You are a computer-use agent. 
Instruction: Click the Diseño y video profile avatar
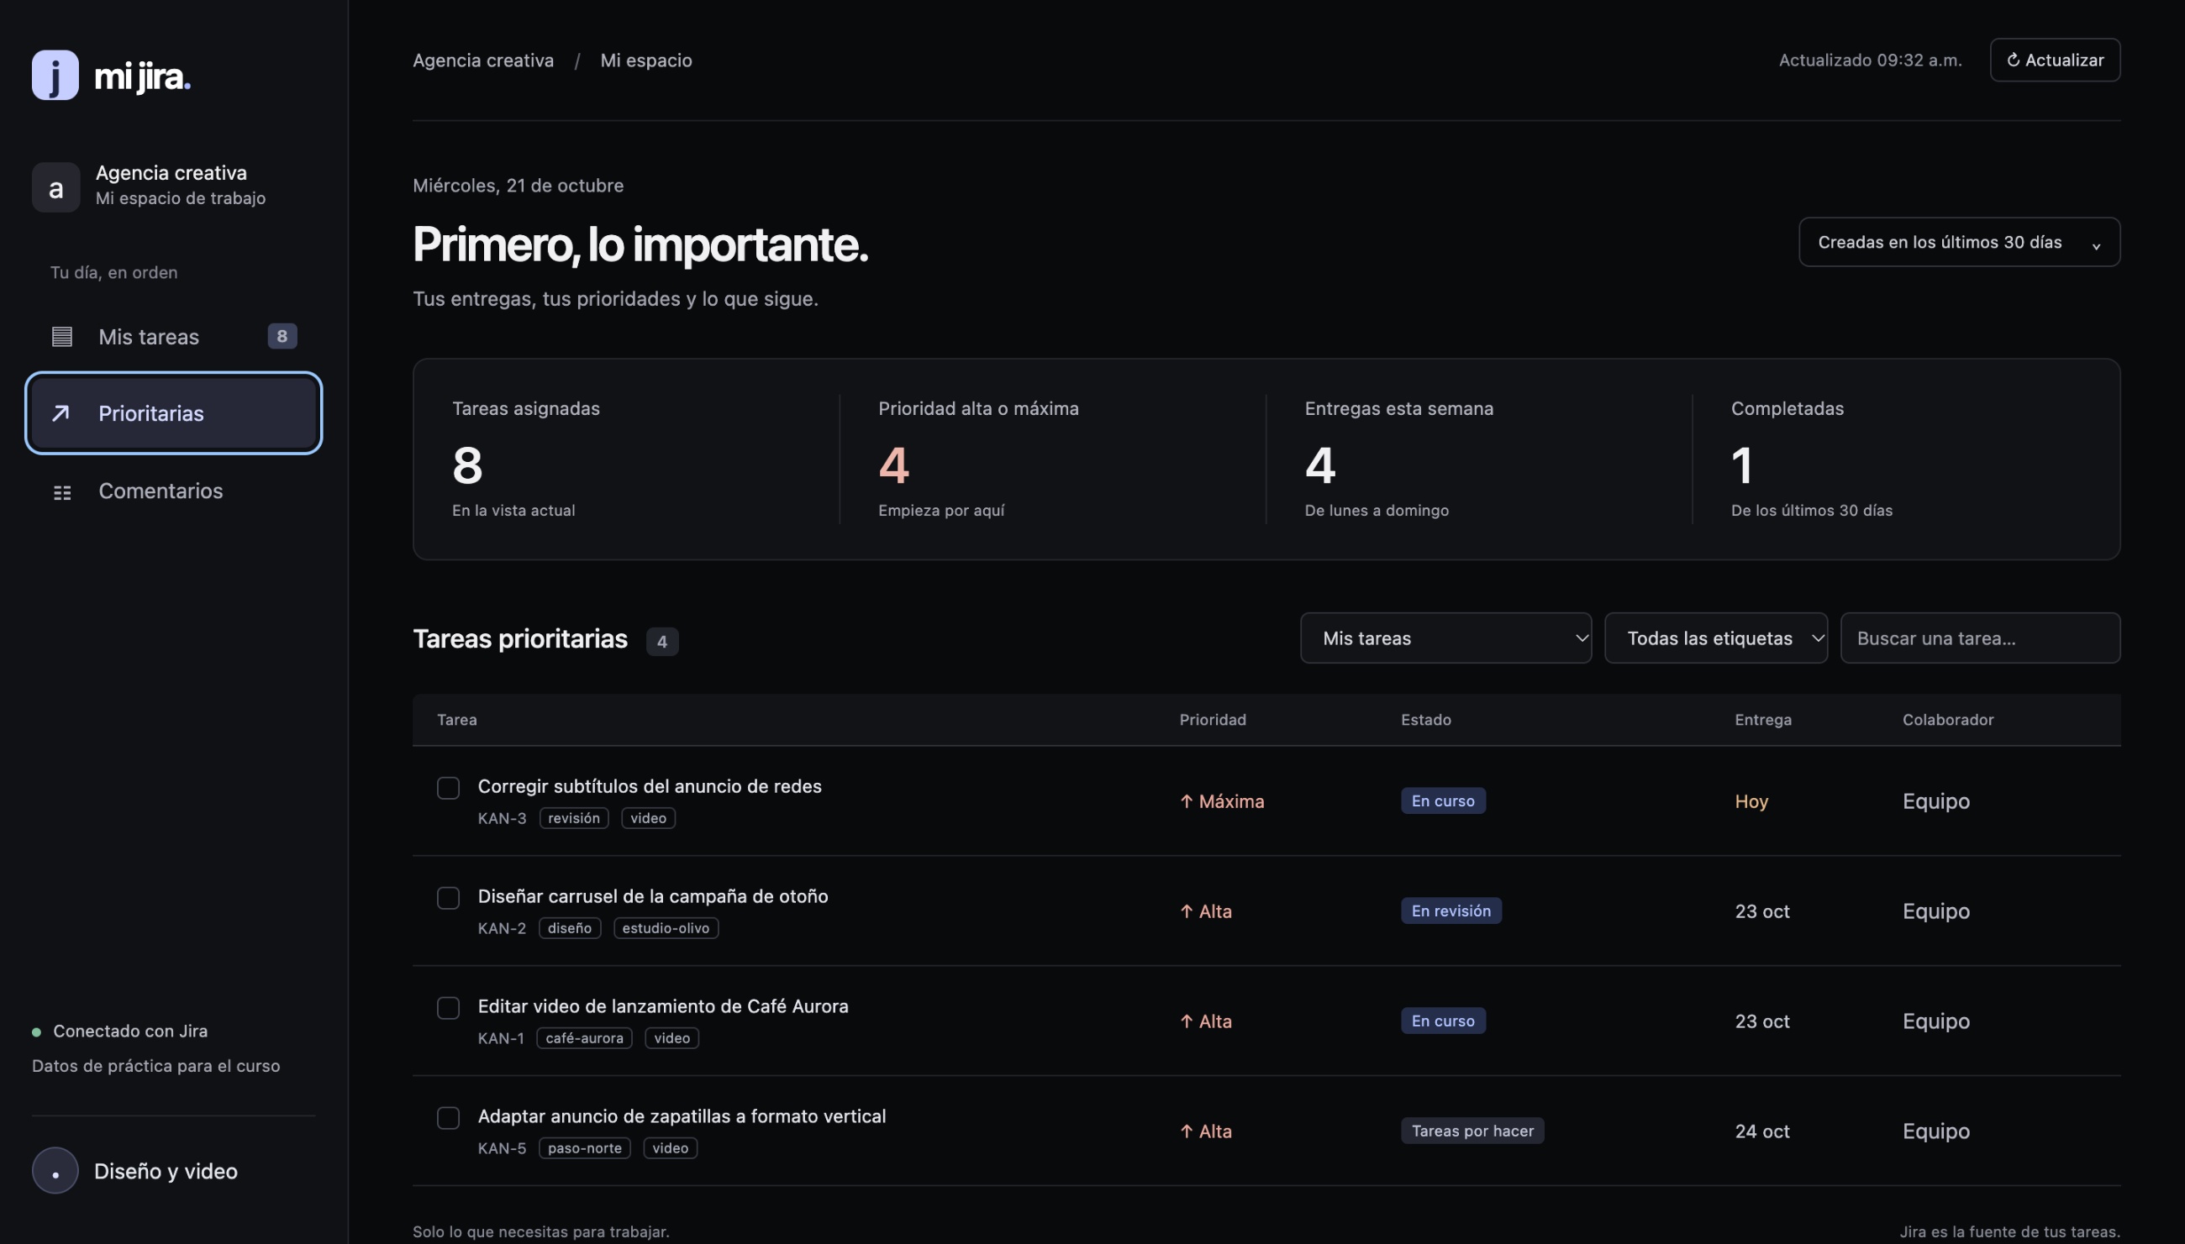[x=55, y=1171]
